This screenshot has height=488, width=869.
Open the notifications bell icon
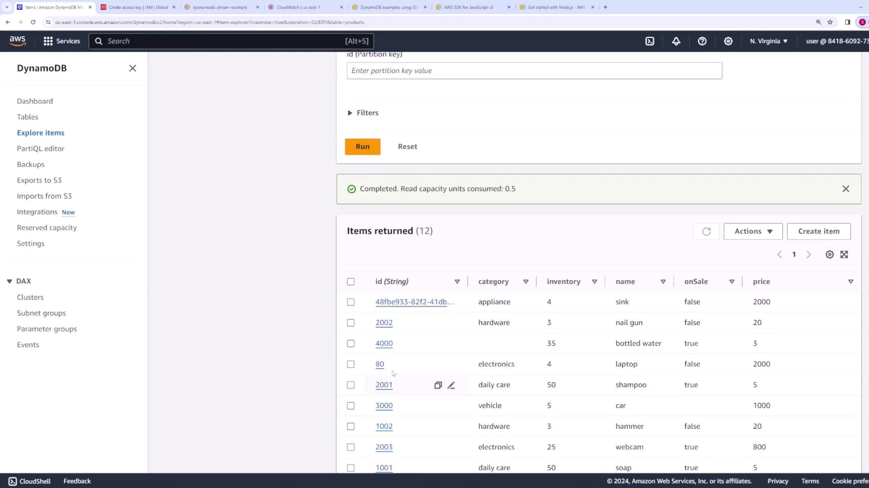(x=676, y=41)
